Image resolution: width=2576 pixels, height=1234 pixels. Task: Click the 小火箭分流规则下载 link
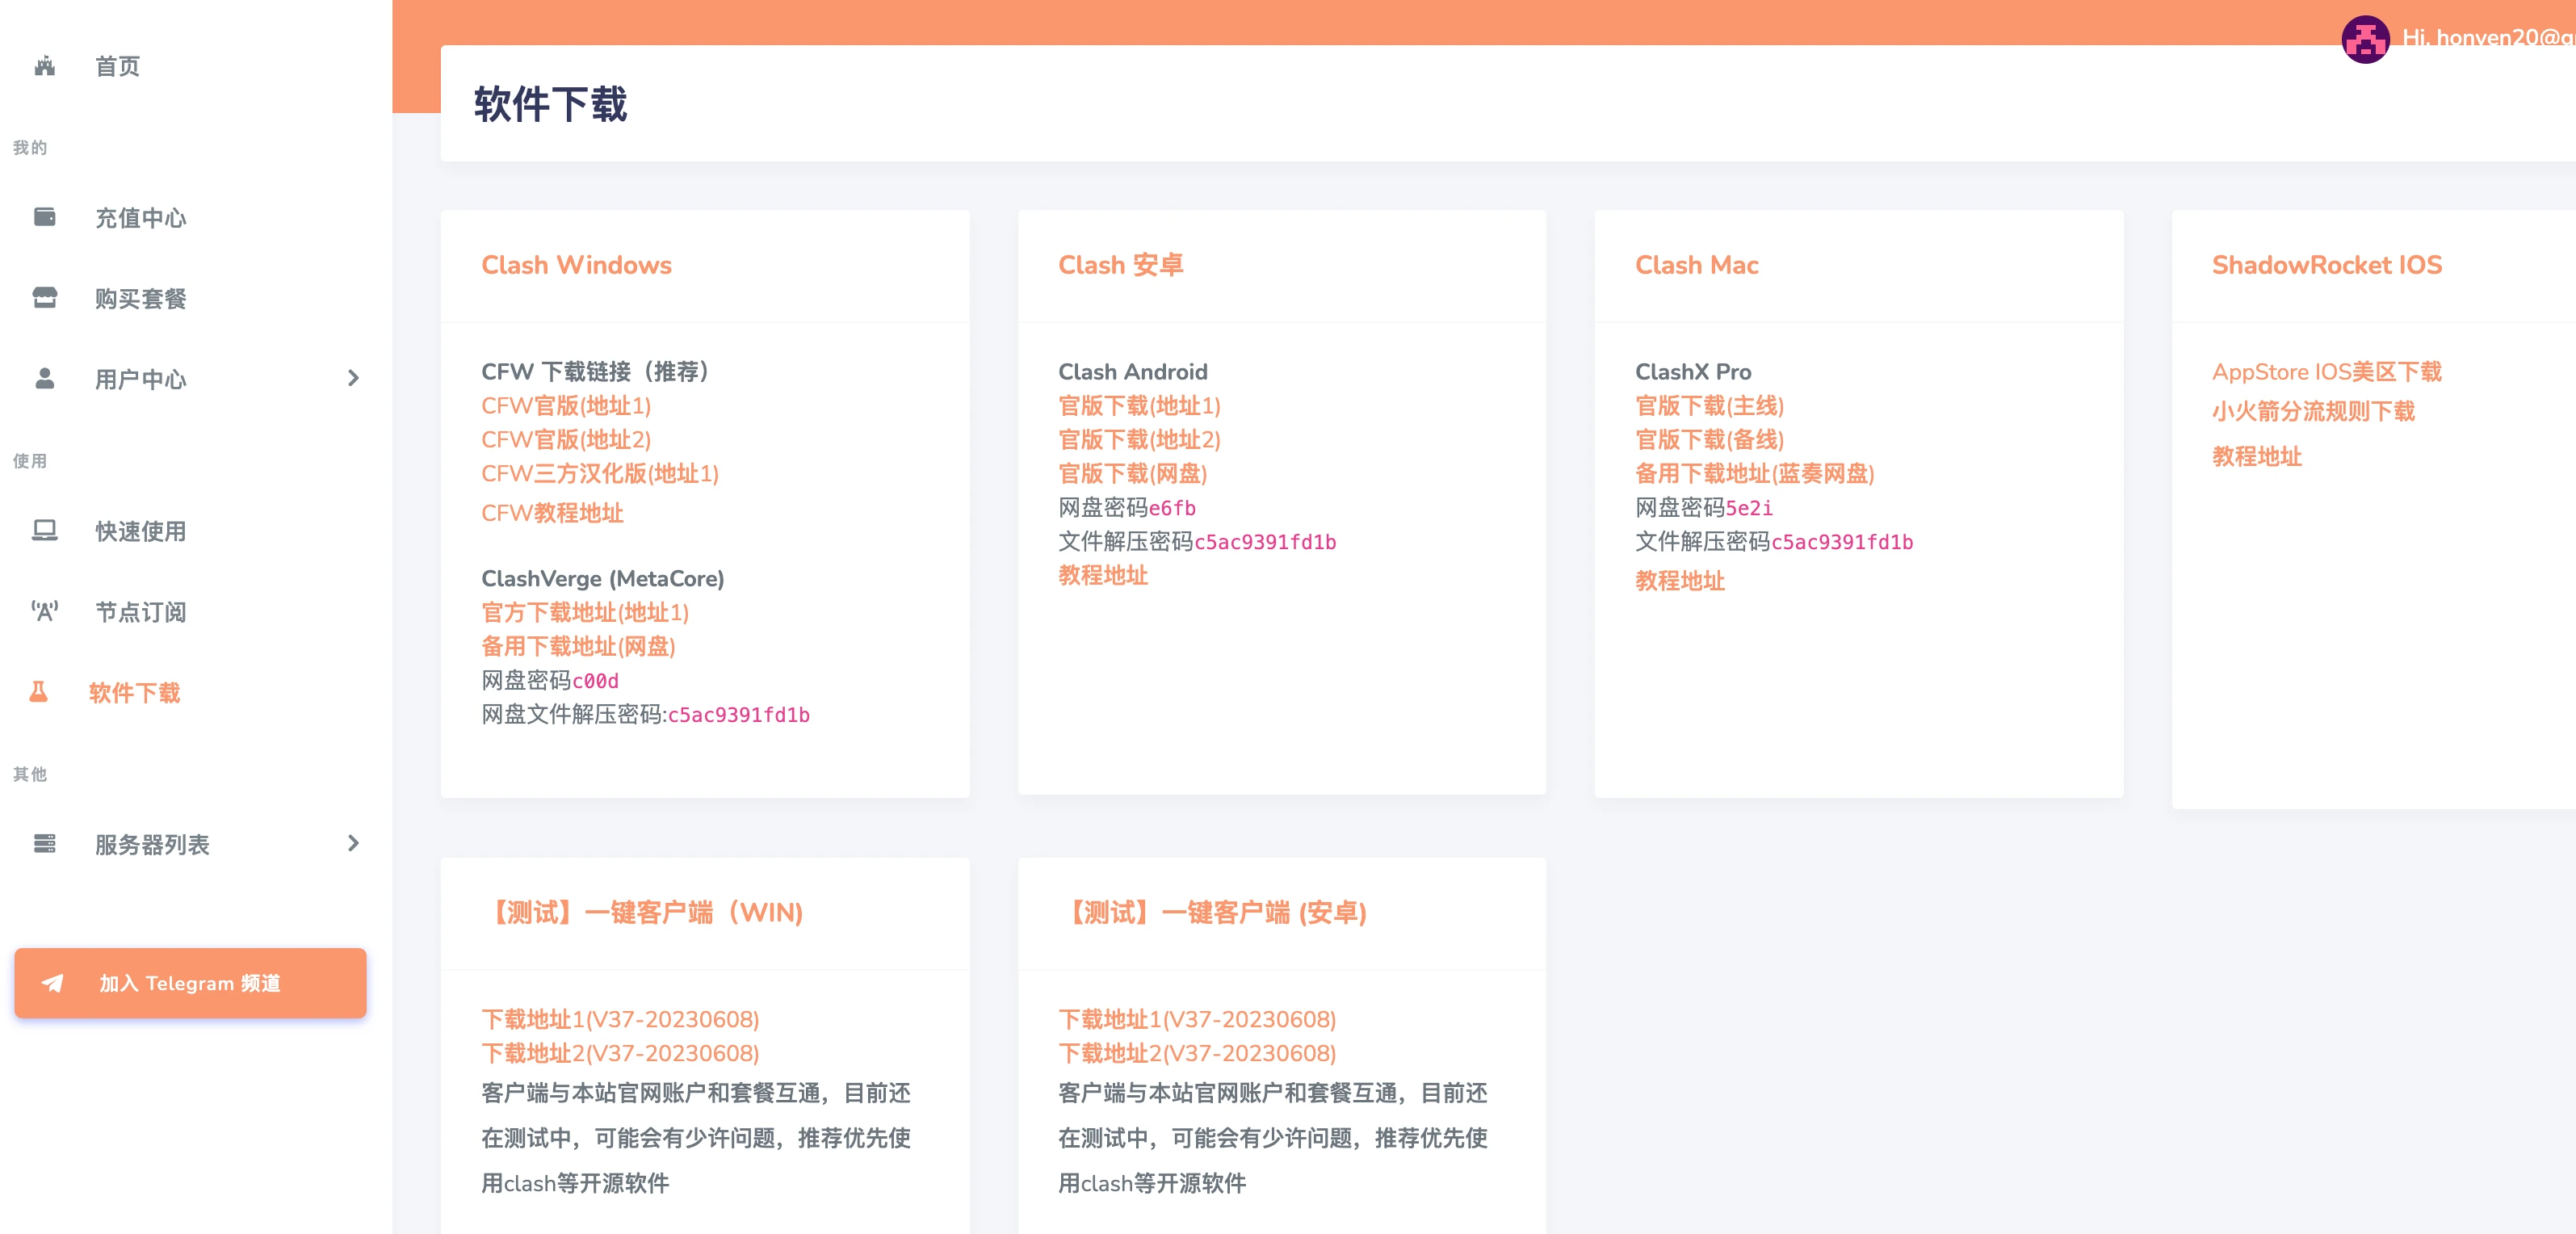click(2313, 411)
